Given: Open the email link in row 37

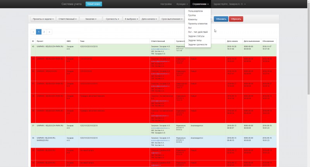Looking at the screenshot, I should click(x=160, y=128).
